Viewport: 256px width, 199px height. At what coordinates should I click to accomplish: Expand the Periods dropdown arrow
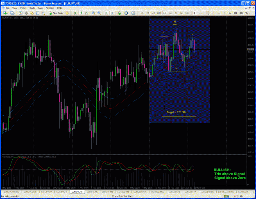click(x=129, y=13)
